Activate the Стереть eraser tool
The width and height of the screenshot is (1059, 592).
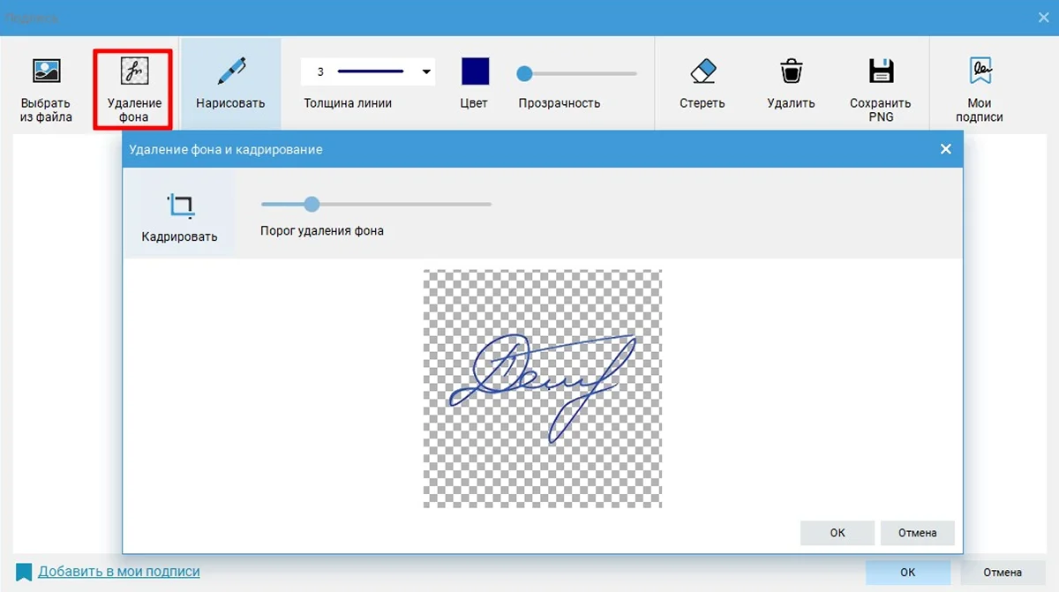(702, 71)
